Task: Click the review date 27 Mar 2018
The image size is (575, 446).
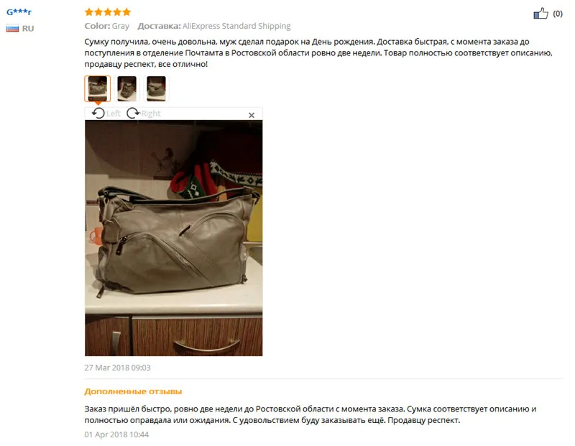Action: [x=117, y=368]
